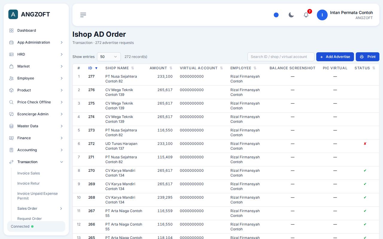Click the blue theme color dot
This screenshot has height=239, width=383.
276,15
